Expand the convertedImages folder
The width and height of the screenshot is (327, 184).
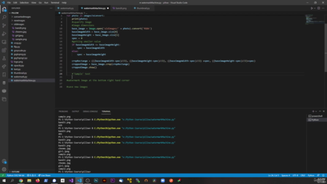click(x=22, y=17)
